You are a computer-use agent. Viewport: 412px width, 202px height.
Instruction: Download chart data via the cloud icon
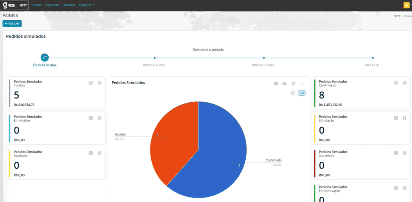point(284,83)
